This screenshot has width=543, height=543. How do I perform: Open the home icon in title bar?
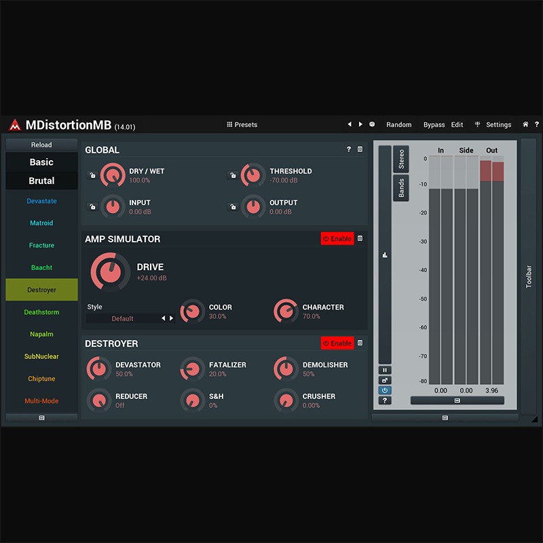tap(525, 124)
